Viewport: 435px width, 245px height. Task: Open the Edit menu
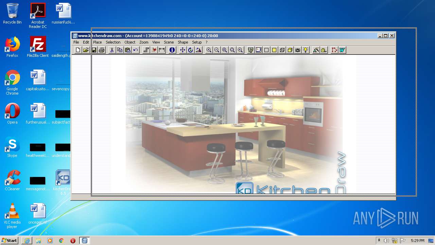[x=86, y=42]
